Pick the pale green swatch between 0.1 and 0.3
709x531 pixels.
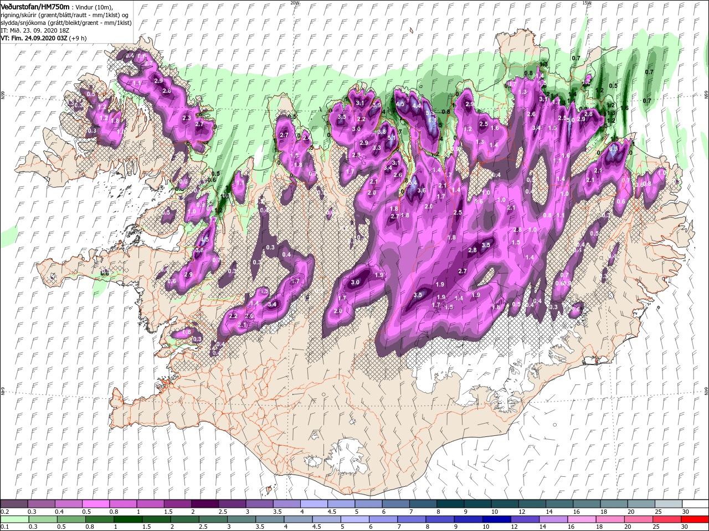pyautogui.click(x=14, y=519)
